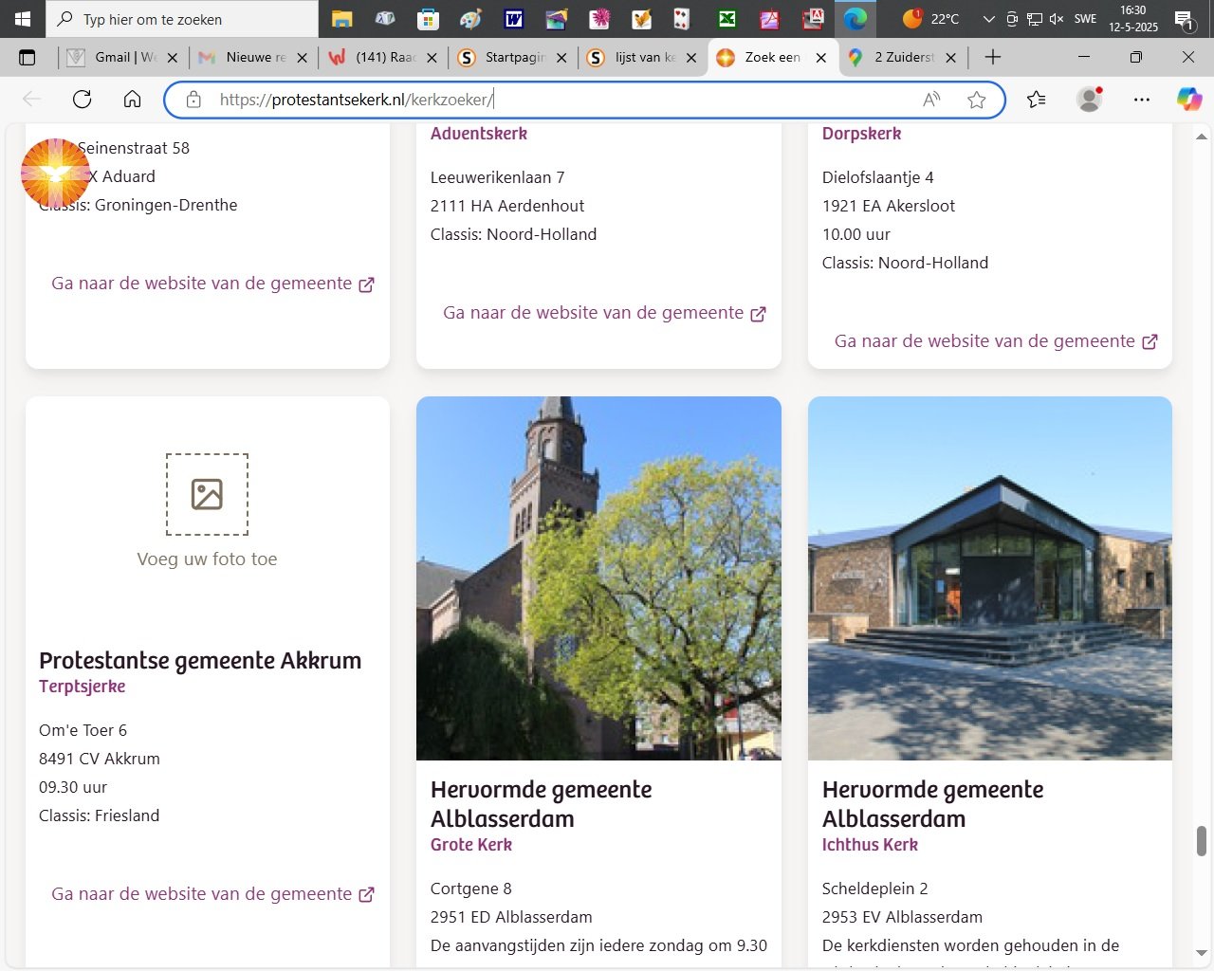Open the Read aloud tool
The width and height of the screenshot is (1214, 971).
(x=931, y=100)
